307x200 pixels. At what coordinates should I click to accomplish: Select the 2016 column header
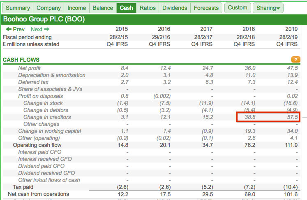164,29
